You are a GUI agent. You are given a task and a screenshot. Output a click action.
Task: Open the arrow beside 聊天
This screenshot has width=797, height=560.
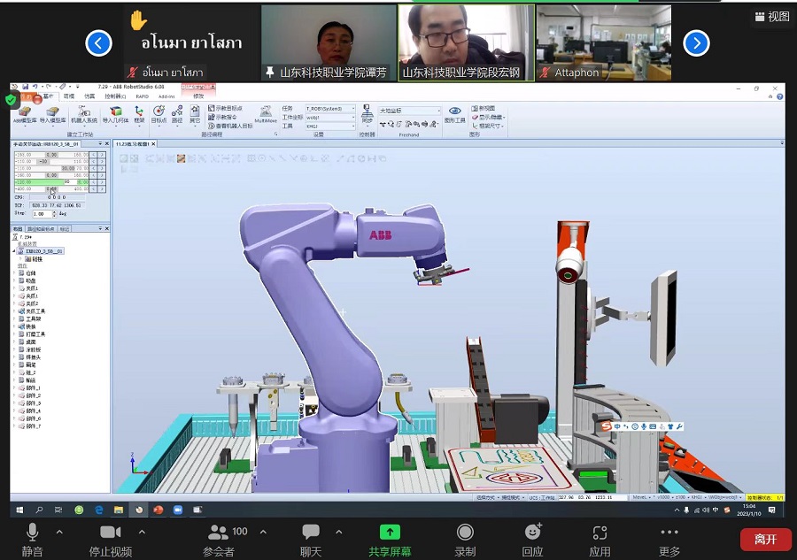(338, 532)
